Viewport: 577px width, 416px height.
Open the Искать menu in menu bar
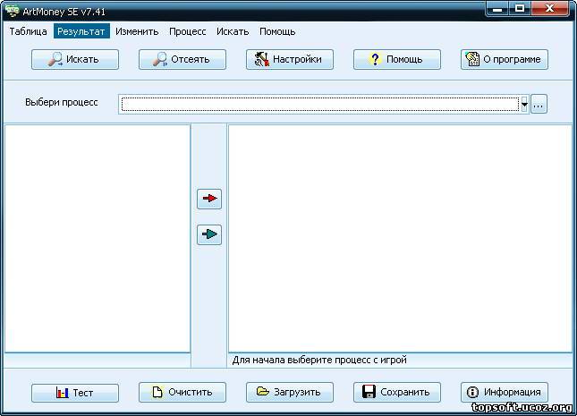(x=233, y=31)
